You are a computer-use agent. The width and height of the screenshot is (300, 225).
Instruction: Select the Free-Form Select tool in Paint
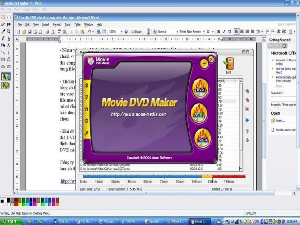[3, 17]
